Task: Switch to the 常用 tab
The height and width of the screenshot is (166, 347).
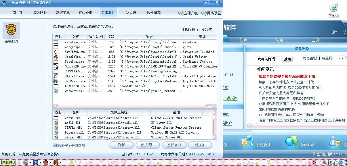Action: 17,13
